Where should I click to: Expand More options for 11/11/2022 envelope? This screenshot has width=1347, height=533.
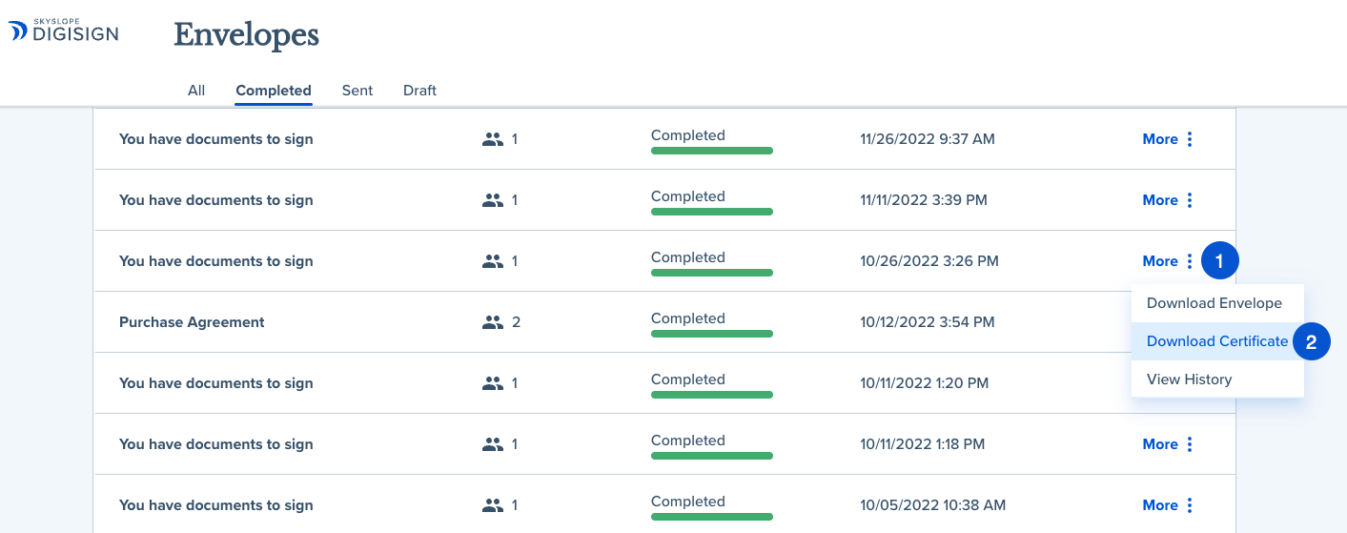pos(1160,200)
